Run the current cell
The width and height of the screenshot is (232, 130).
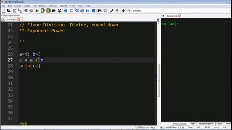[43, 10]
